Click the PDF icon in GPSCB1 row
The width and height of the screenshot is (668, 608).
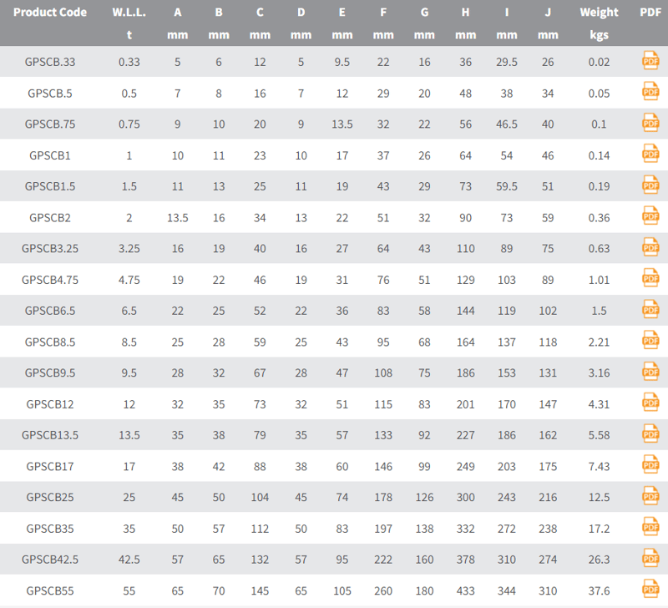[x=650, y=154]
